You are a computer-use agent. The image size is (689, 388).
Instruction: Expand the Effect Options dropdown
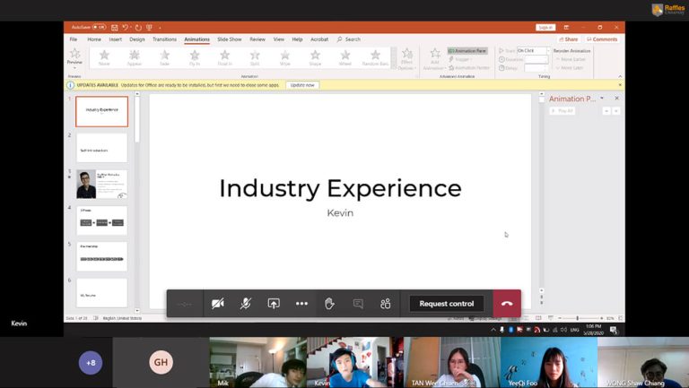406,58
